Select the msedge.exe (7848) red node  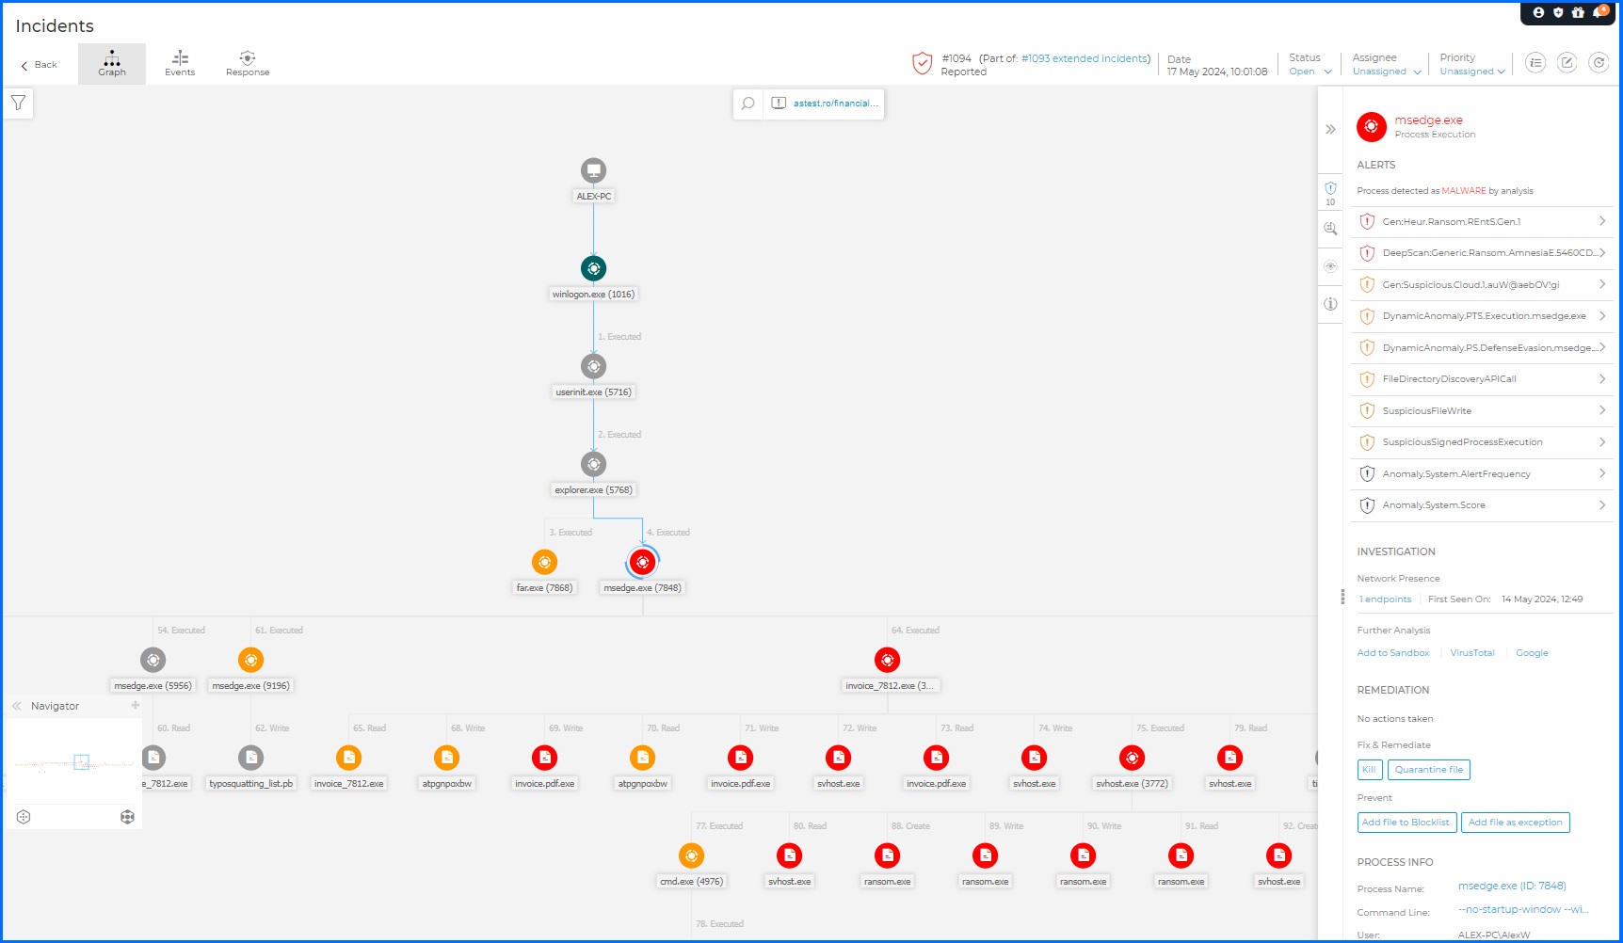642,562
